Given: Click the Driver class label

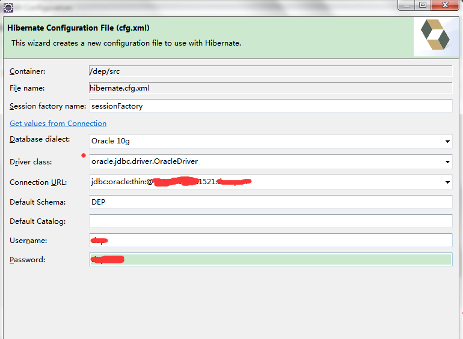Looking at the screenshot, I should (x=31, y=162).
